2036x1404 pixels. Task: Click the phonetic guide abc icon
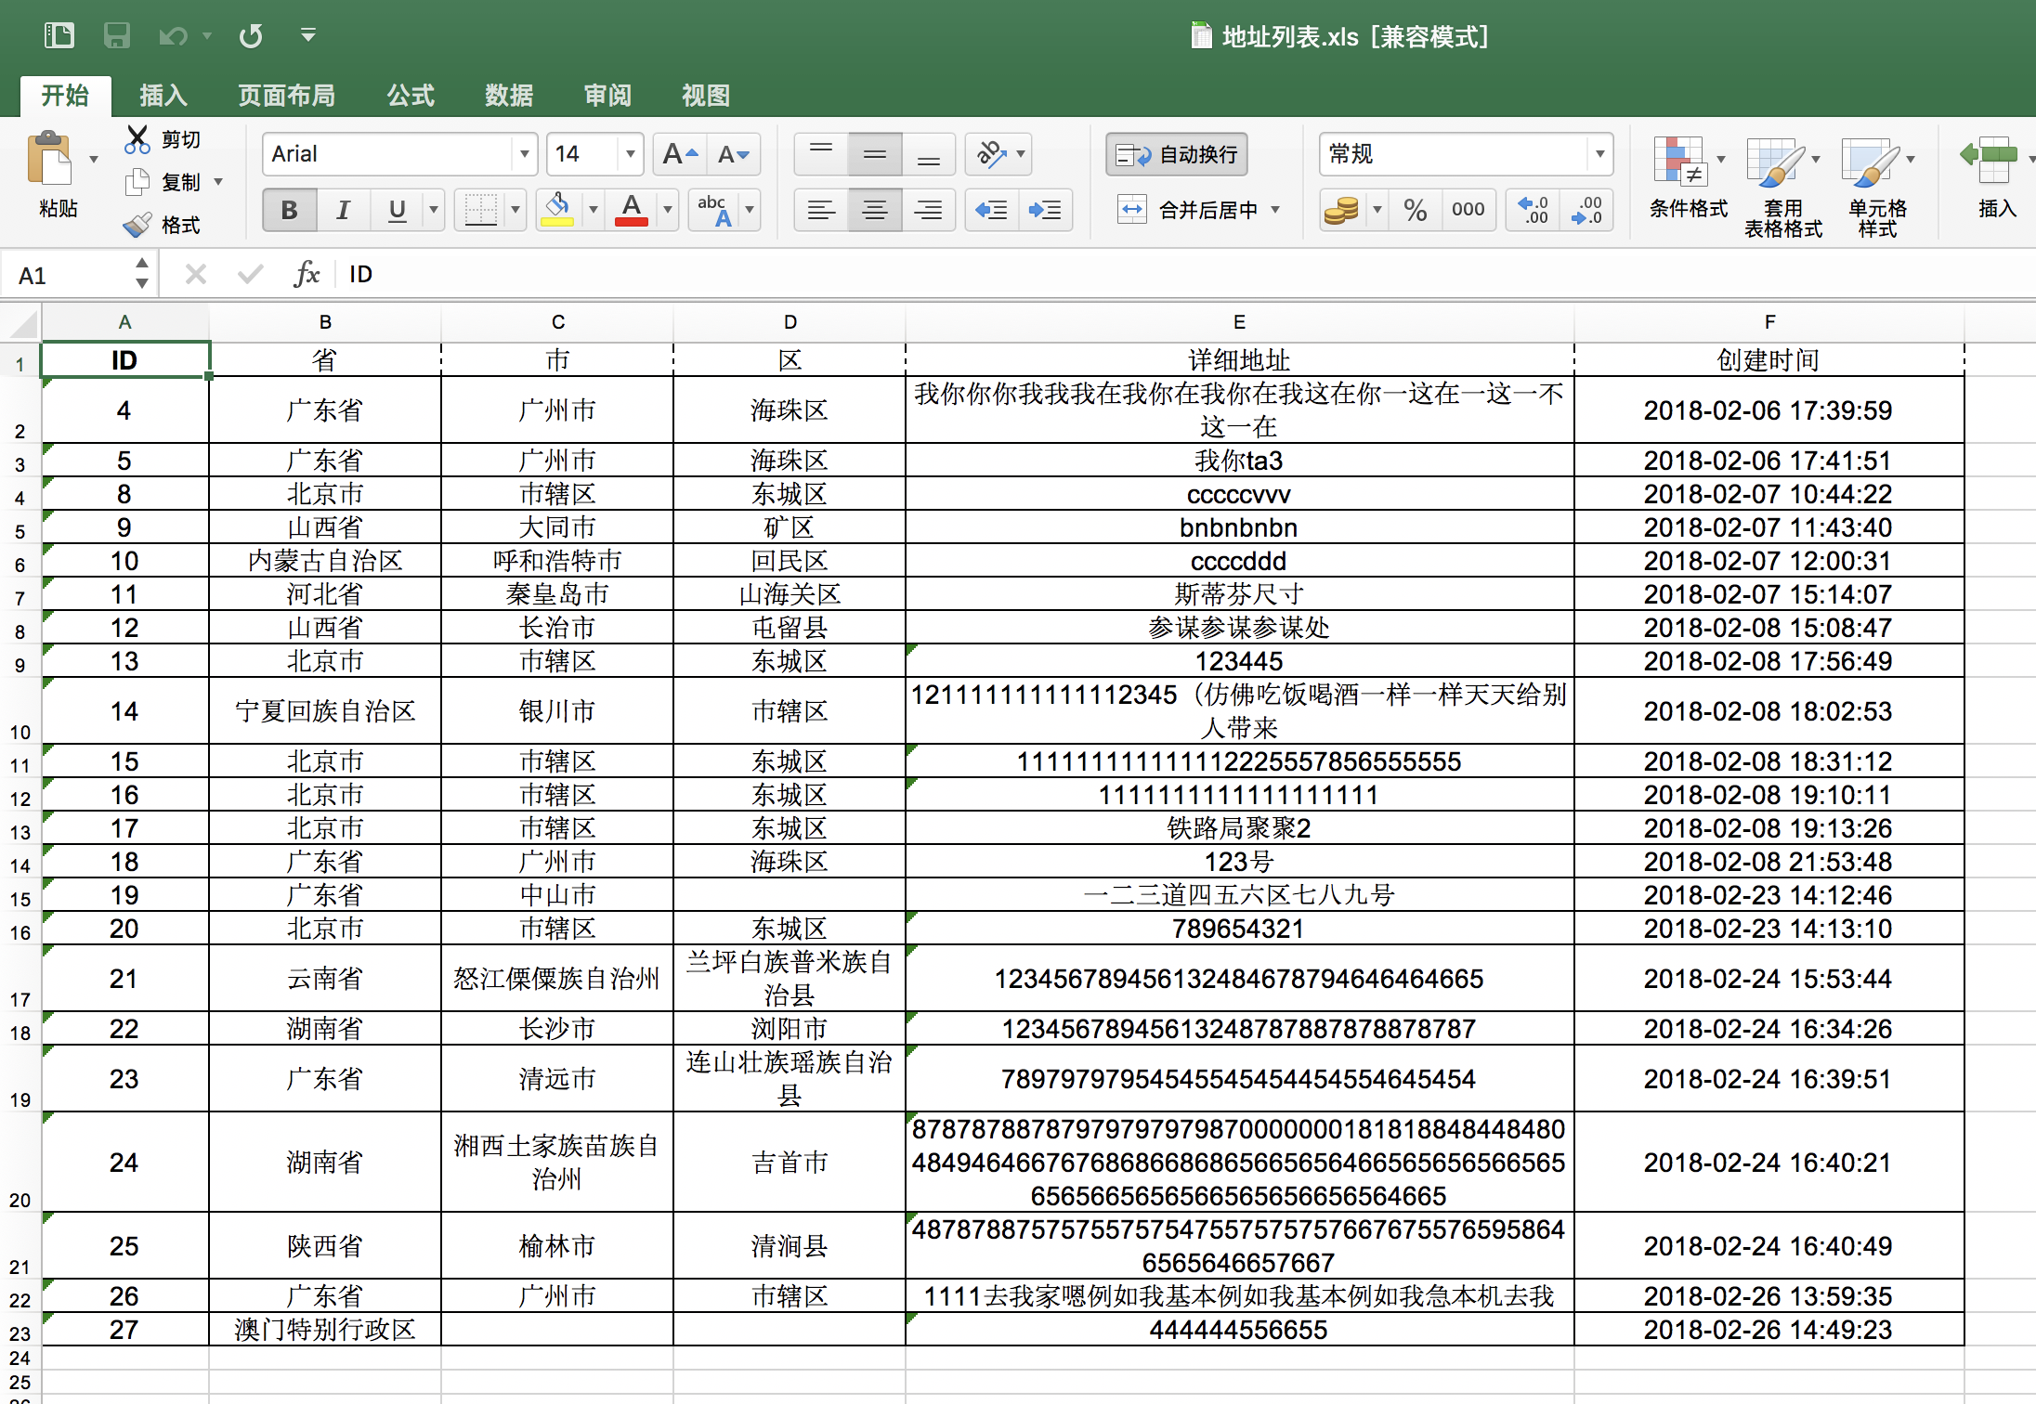click(715, 210)
